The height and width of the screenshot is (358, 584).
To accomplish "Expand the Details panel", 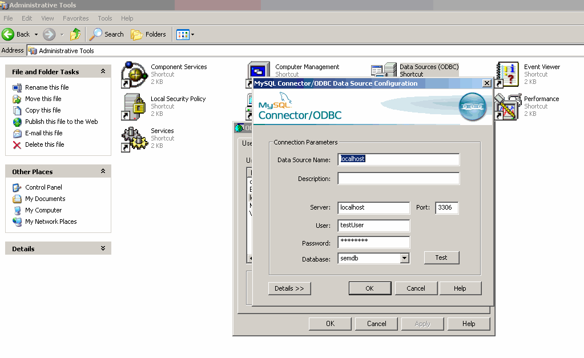I will pyautogui.click(x=103, y=248).
